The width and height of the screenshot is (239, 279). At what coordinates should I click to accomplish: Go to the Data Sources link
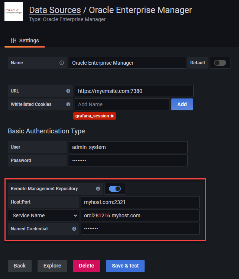[55, 10]
